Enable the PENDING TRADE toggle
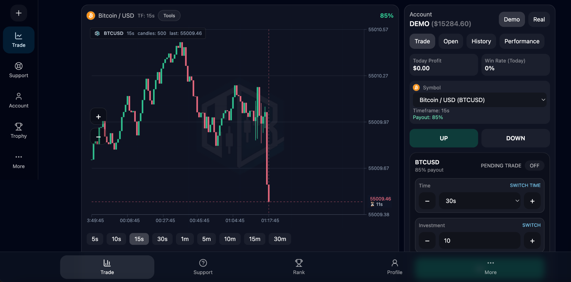This screenshot has height=282, width=571. click(534, 165)
